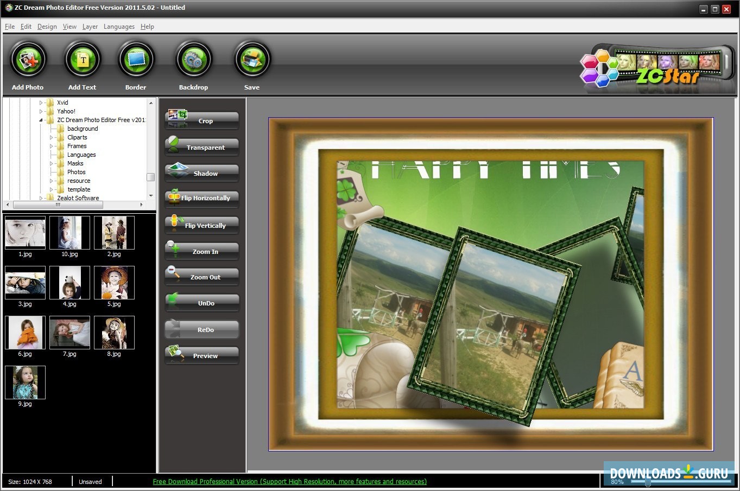Select the 3.jpg thumbnail
This screenshot has width=740, height=491.
pyautogui.click(x=25, y=283)
